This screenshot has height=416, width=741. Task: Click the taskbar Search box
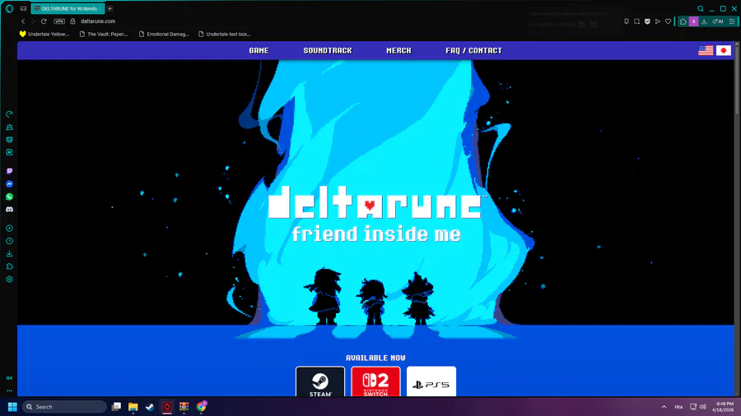pyautogui.click(x=65, y=407)
